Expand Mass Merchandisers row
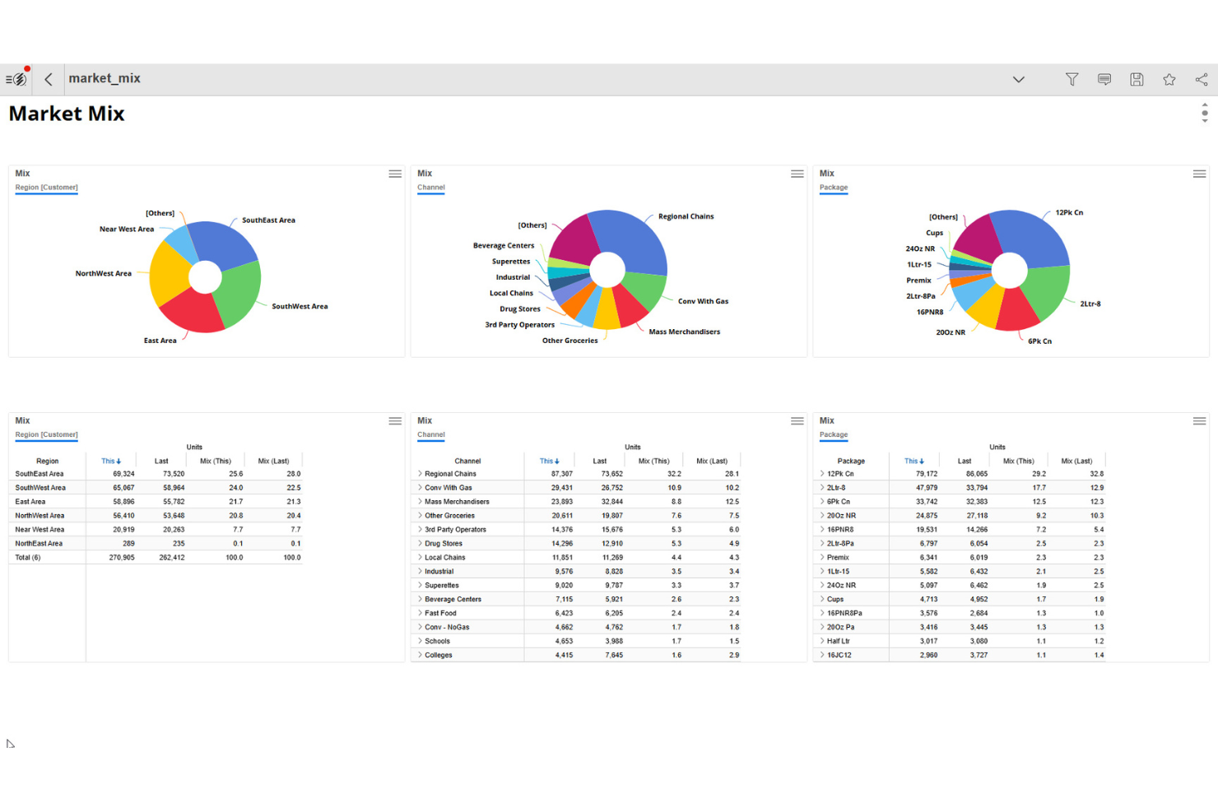The height and width of the screenshot is (812, 1218). [x=421, y=502]
